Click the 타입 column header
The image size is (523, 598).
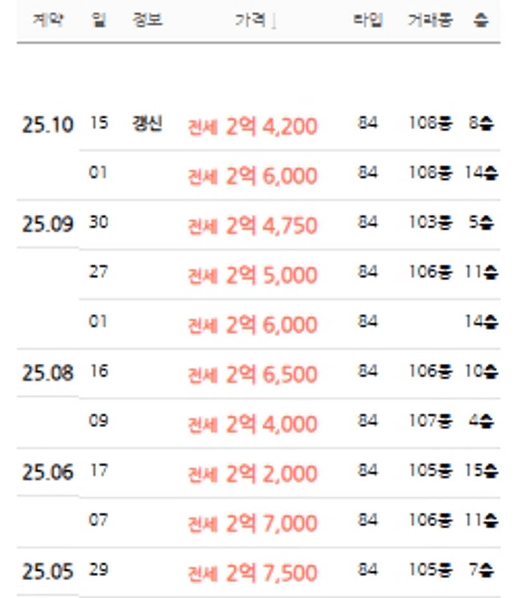pos(367,20)
